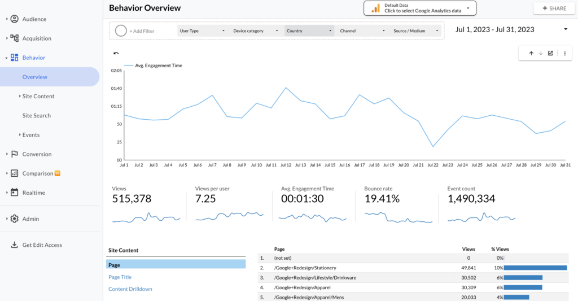Open Admin via the gear icon
Image resolution: width=578 pixels, height=301 pixels.
(15, 219)
